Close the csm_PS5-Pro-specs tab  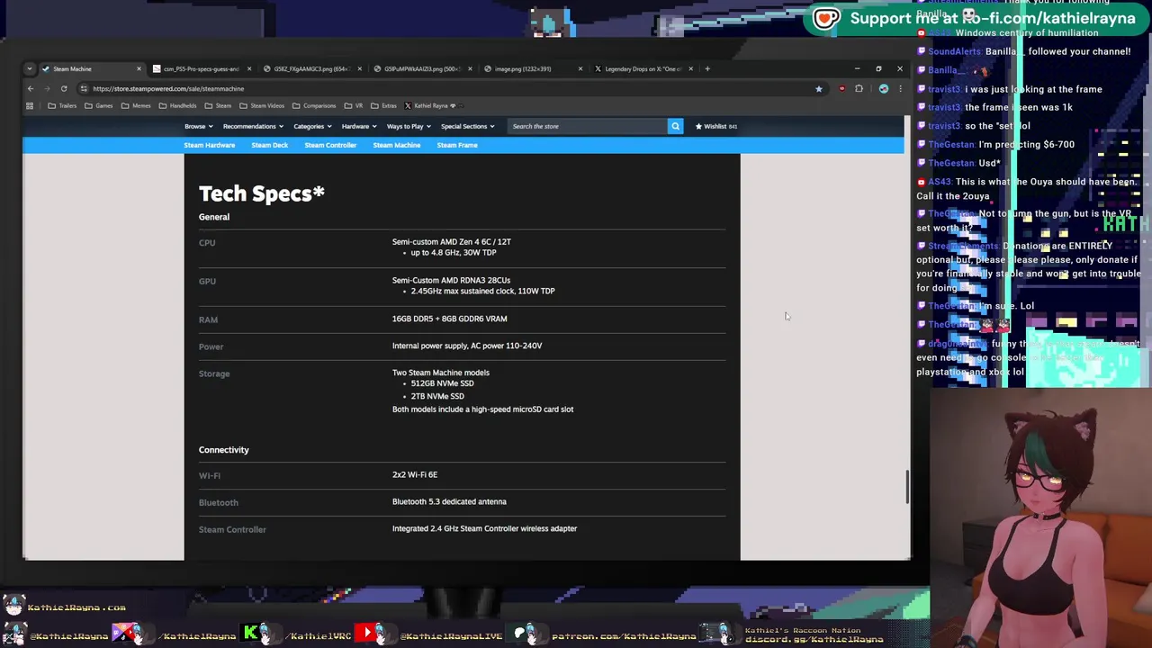tap(249, 68)
